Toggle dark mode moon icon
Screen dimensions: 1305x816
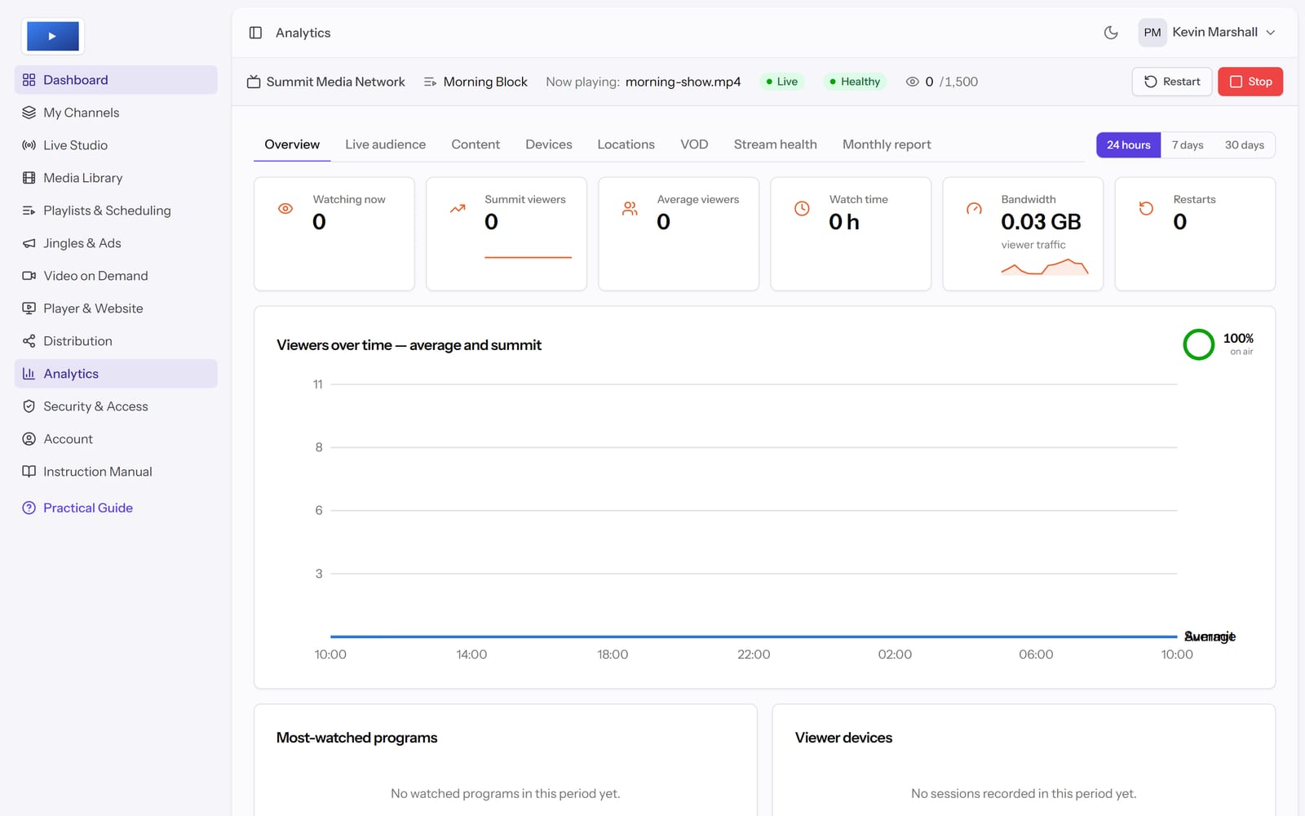tap(1111, 33)
